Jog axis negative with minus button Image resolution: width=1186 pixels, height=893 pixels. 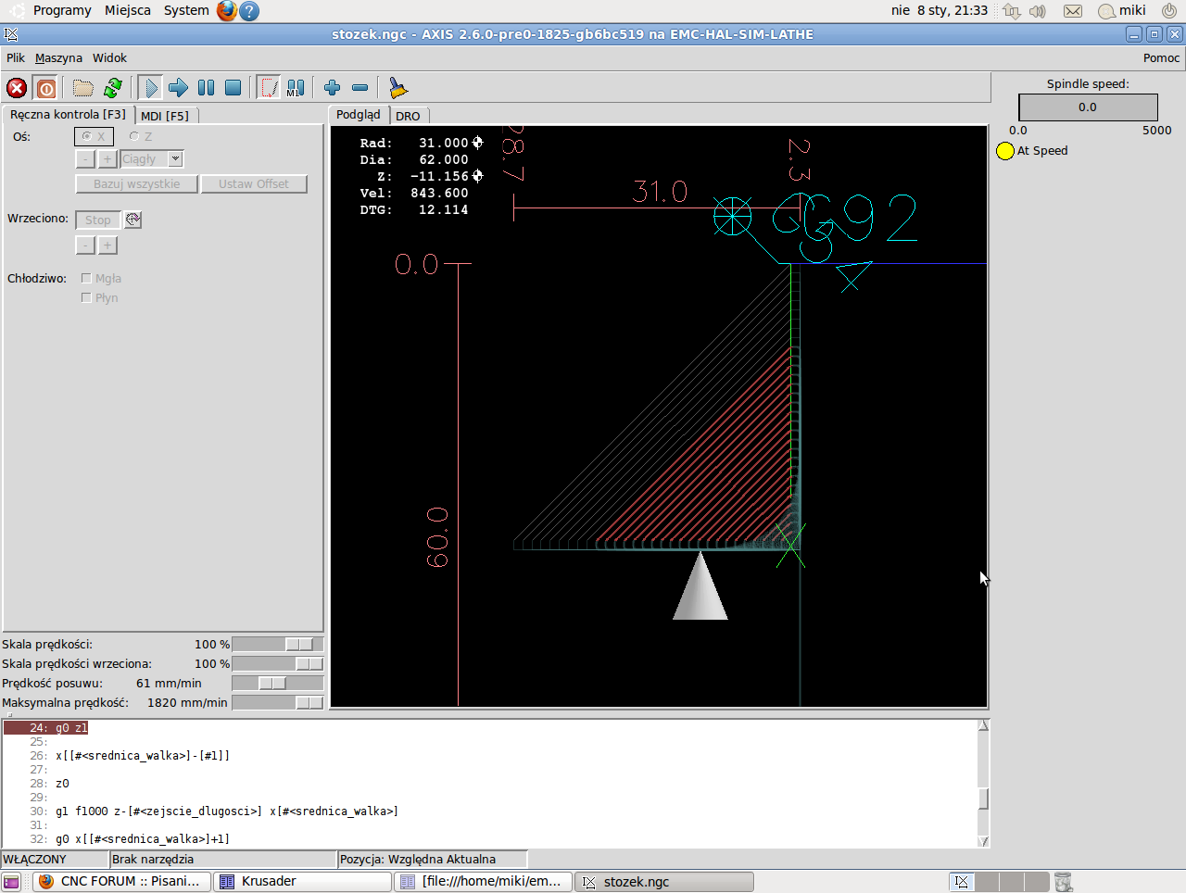84,159
